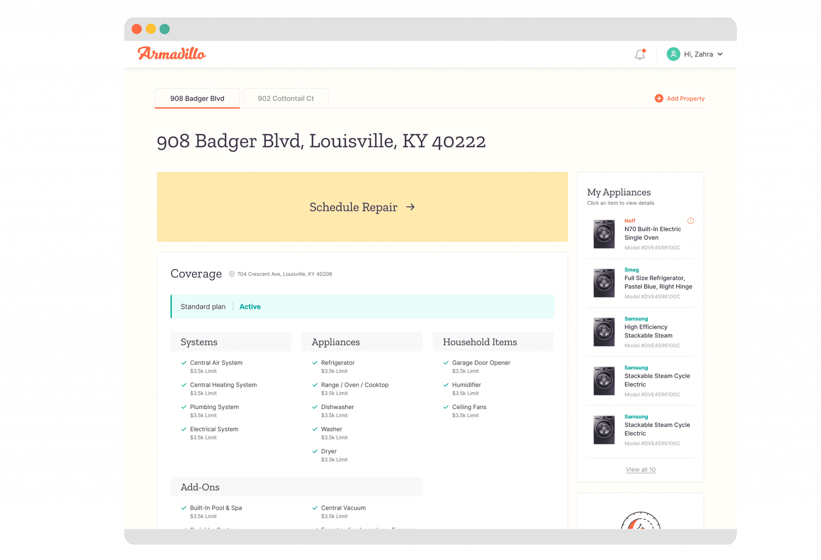The height and width of the screenshot is (560, 821).
Task: Click the warning icon on the Neff oven
Action: pos(690,221)
